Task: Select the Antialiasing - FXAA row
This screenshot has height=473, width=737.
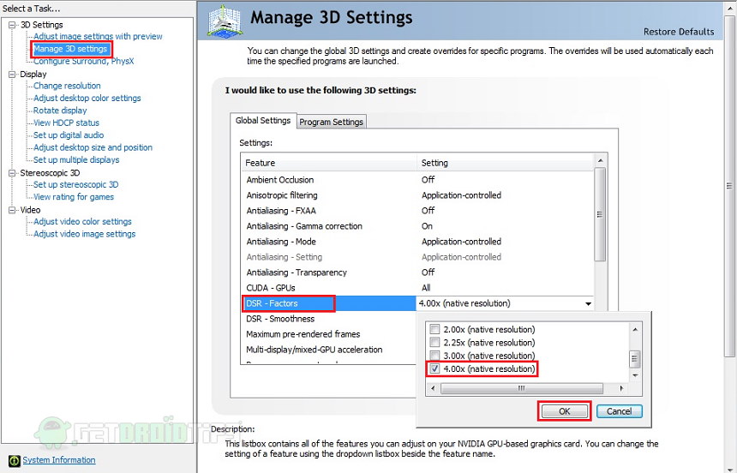Action: (417, 211)
